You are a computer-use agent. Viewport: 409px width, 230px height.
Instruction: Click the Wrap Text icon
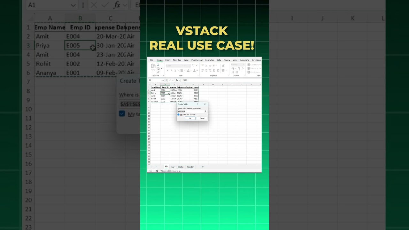coord(223,66)
